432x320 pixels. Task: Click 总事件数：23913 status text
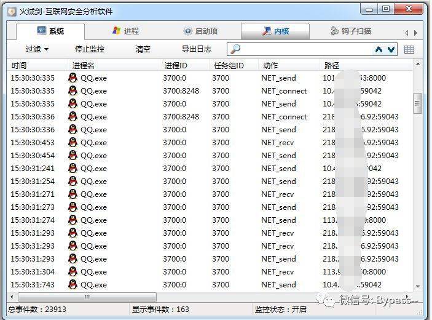pos(37,310)
